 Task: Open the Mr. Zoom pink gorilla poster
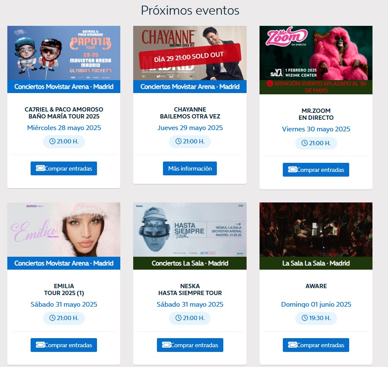tap(316, 53)
